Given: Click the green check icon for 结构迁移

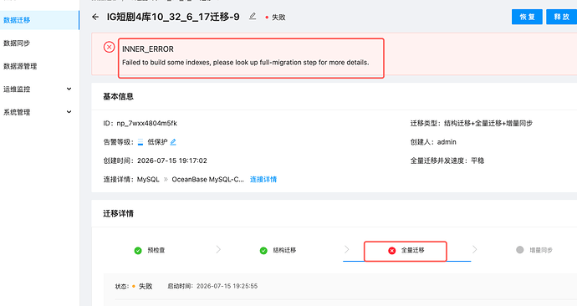Looking at the screenshot, I should (x=263, y=251).
